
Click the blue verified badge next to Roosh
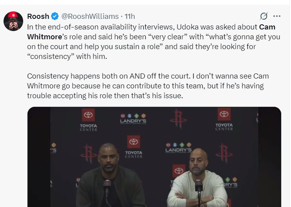(x=55, y=16)
